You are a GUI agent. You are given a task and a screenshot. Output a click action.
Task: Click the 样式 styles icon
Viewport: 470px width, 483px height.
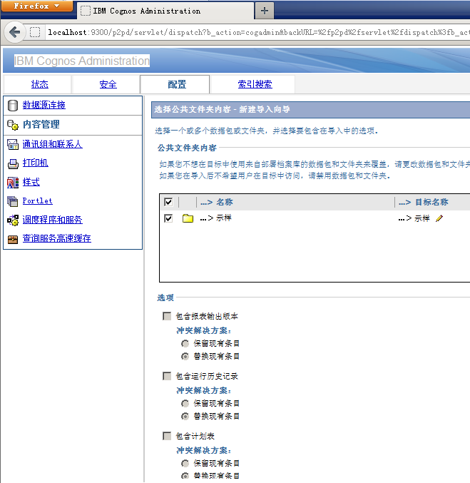coord(13,183)
